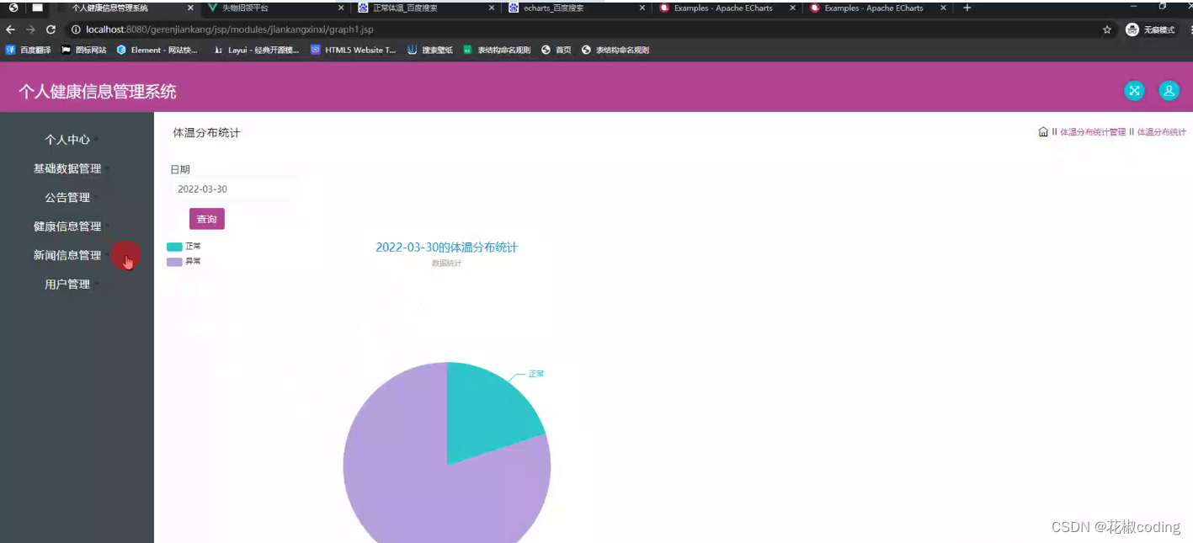Close the 正常体温_百度搜索 tab
This screenshot has height=543, width=1193.
coord(492,8)
